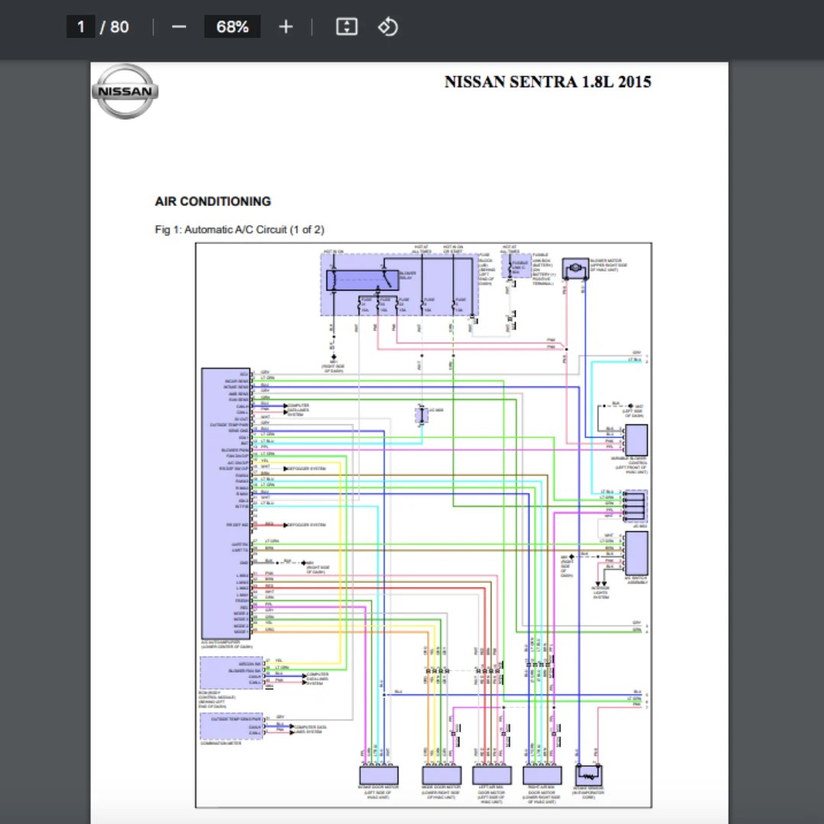Click the total page count "/ 80"
The width and height of the screenshot is (824, 824).
point(114,27)
